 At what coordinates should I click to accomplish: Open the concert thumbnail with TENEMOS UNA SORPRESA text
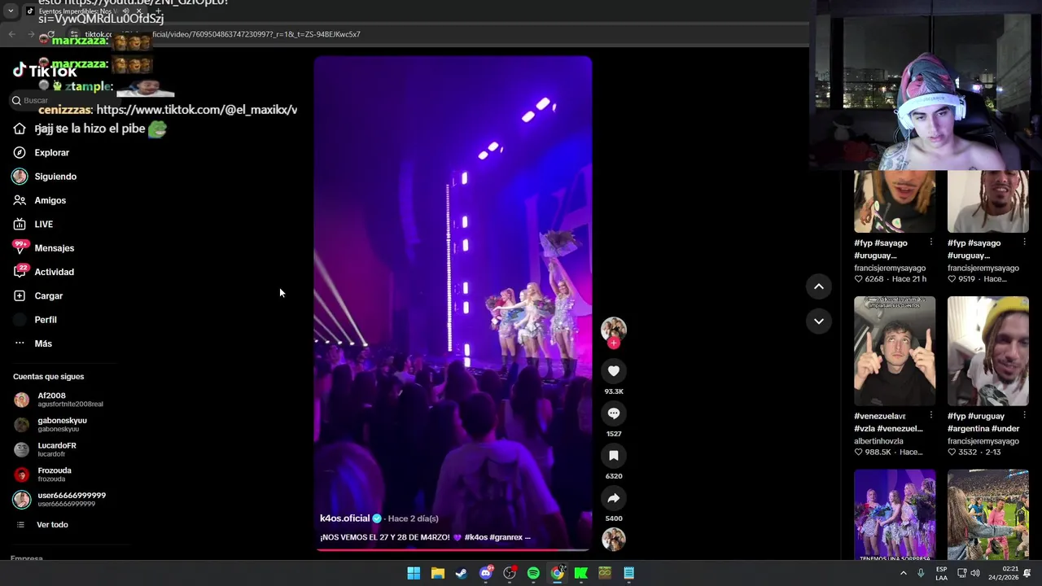tap(895, 514)
